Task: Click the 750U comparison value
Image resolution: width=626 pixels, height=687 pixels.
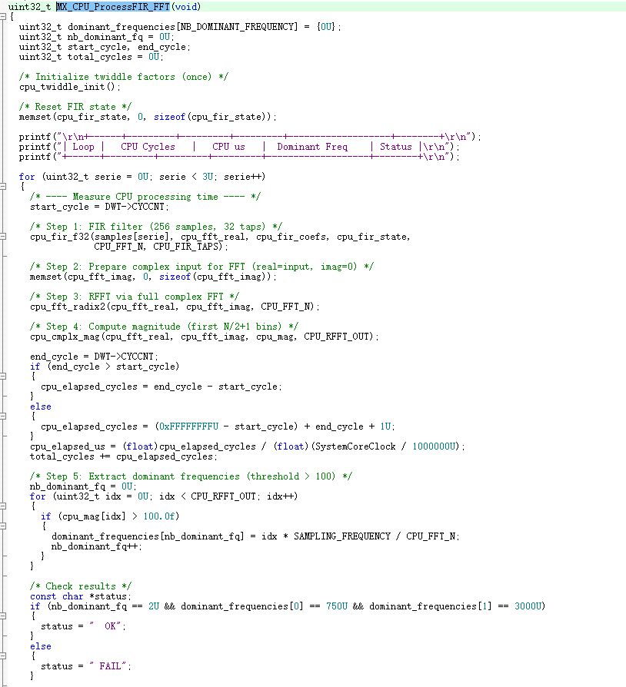Action: (x=337, y=606)
